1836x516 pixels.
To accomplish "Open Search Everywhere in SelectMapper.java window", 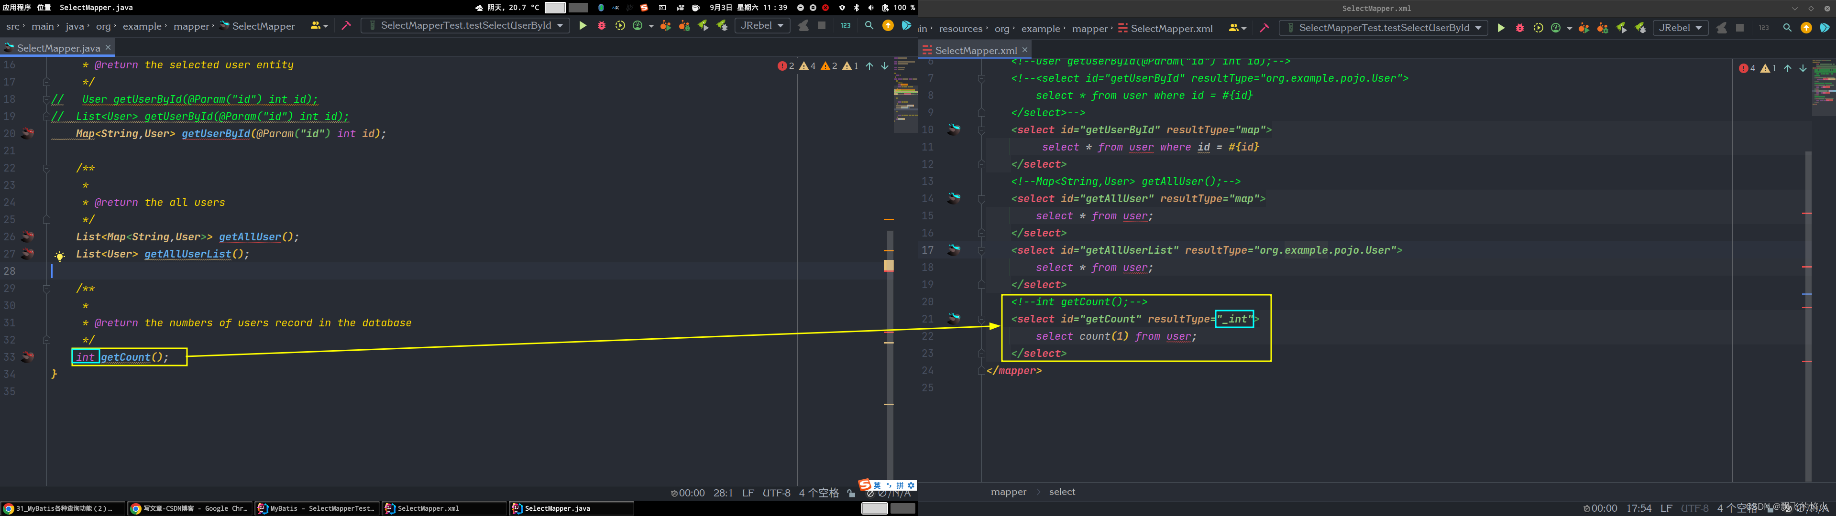I will (x=869, y=26).
